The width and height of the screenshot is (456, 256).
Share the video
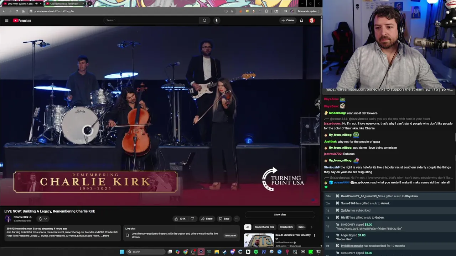207,219
